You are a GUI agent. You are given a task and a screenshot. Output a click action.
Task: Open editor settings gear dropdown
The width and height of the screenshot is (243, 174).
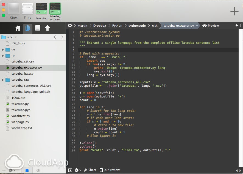[x=78, y=170]
